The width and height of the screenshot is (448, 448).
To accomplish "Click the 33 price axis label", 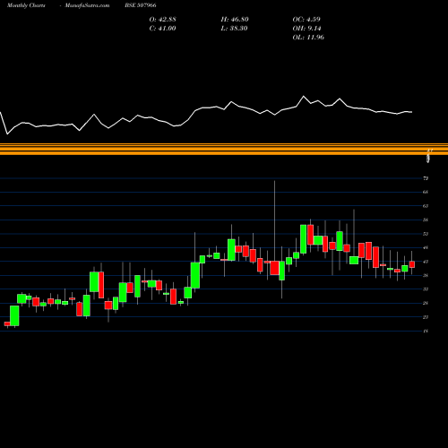I will (426, 289).
